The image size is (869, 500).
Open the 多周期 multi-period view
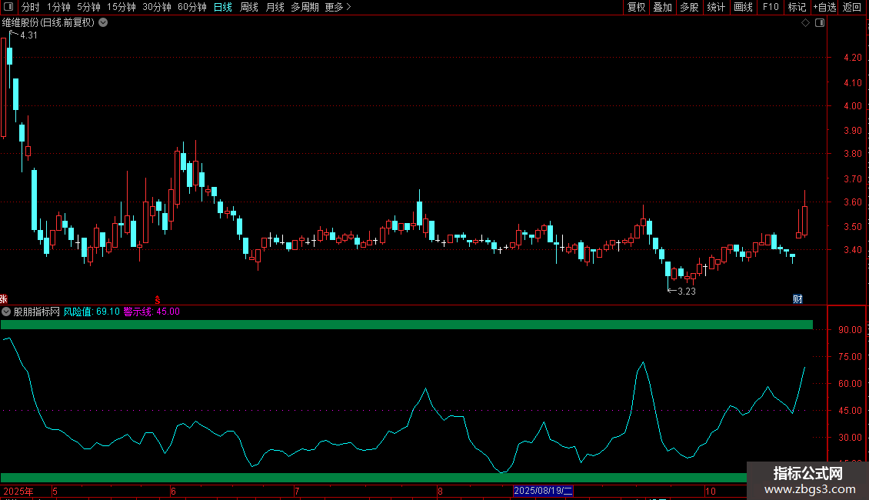coord(305,7)
